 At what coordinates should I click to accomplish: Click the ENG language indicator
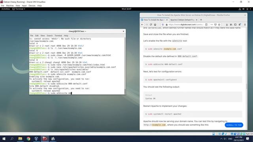pyautogui.click(x=230, y=139)
